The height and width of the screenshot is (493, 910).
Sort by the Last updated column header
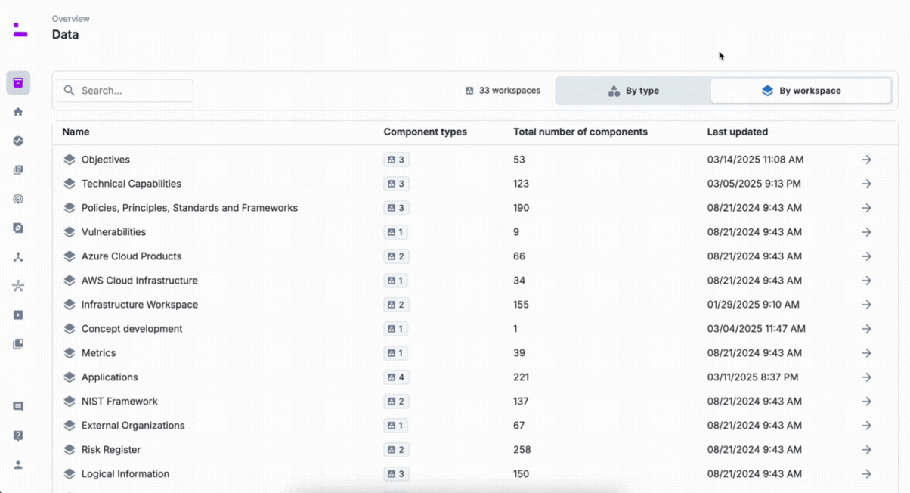tap(738, 132)
